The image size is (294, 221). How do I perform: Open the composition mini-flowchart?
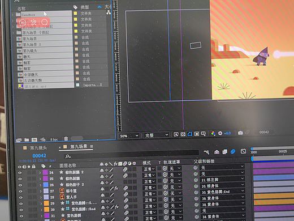[x=207, y=152]
